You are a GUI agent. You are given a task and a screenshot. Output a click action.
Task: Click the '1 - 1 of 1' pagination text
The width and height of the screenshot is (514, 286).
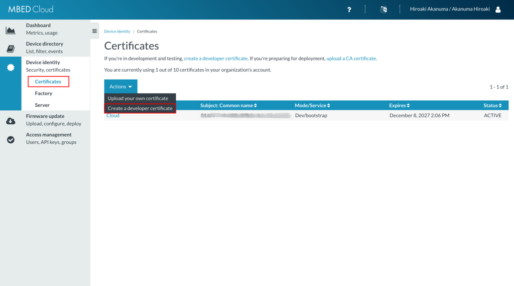coord(499,87)
